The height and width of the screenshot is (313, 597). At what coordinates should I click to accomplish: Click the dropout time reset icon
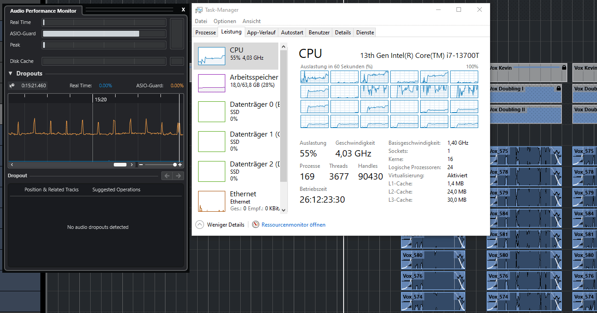click(x=12, y=85)
